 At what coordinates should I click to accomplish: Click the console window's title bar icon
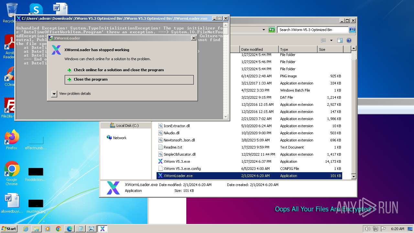19,18
